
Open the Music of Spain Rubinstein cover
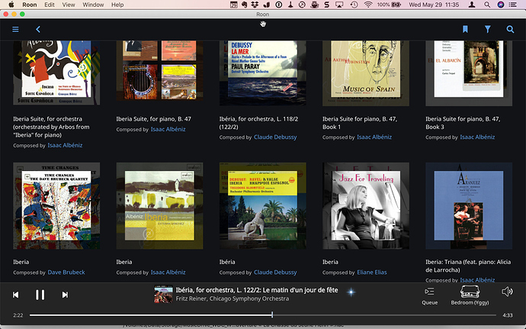point(366,73)
